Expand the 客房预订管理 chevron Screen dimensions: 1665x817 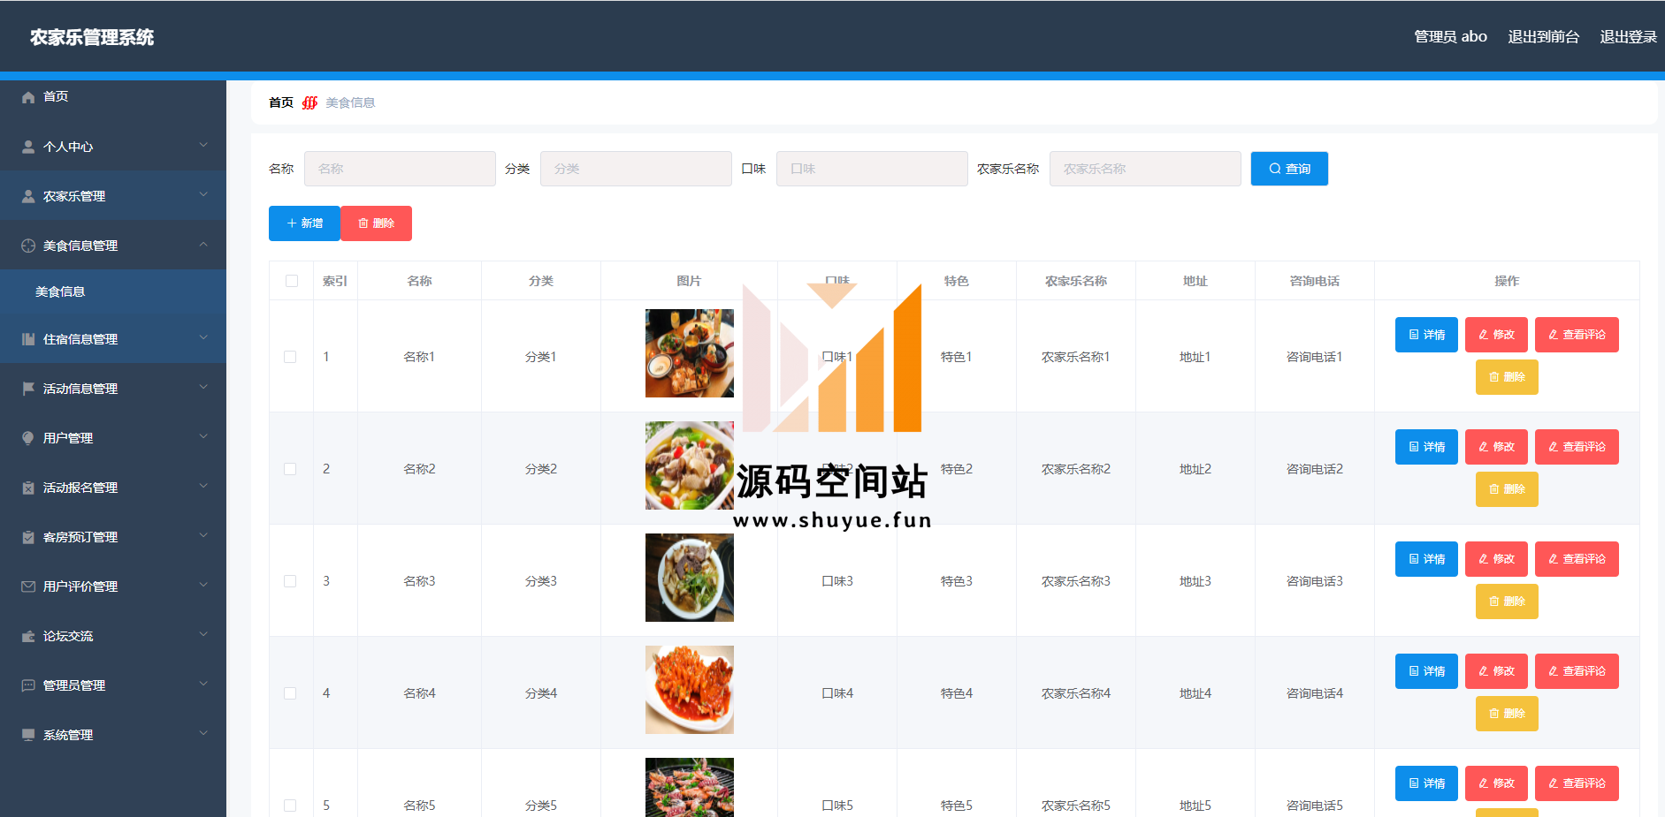(203, 535)
